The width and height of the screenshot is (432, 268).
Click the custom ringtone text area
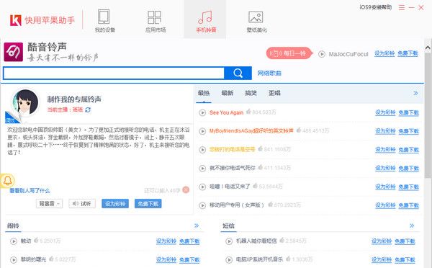pyautogui.click(x=99, y=154)
